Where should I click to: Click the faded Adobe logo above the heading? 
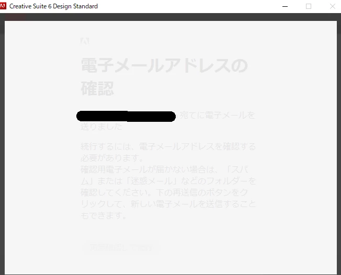[x=85, y=41]
